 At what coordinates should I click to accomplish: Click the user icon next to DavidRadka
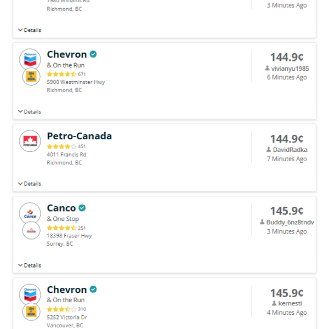point(269,150)
